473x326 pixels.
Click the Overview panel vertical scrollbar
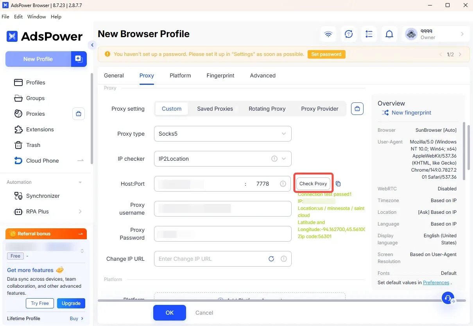click(x=464, y=151)
